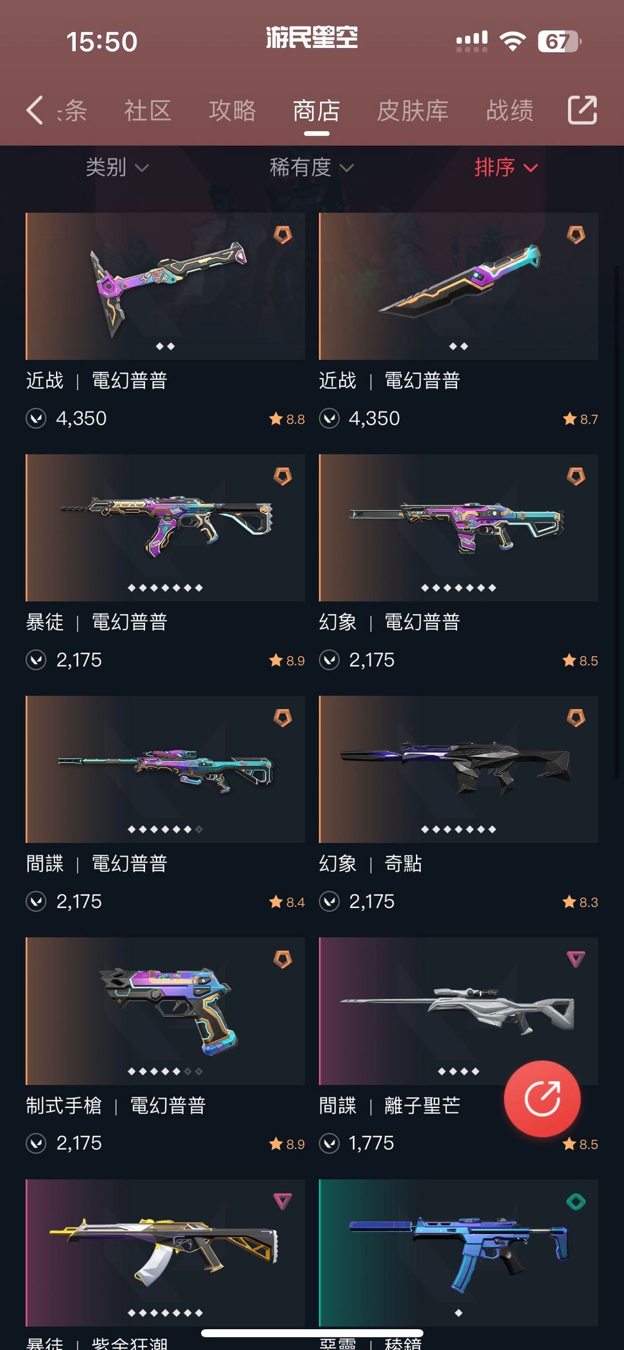The image size is (624, 1350).
Task: Expand the 类别 filter dropdown
Action: (117, 168)
